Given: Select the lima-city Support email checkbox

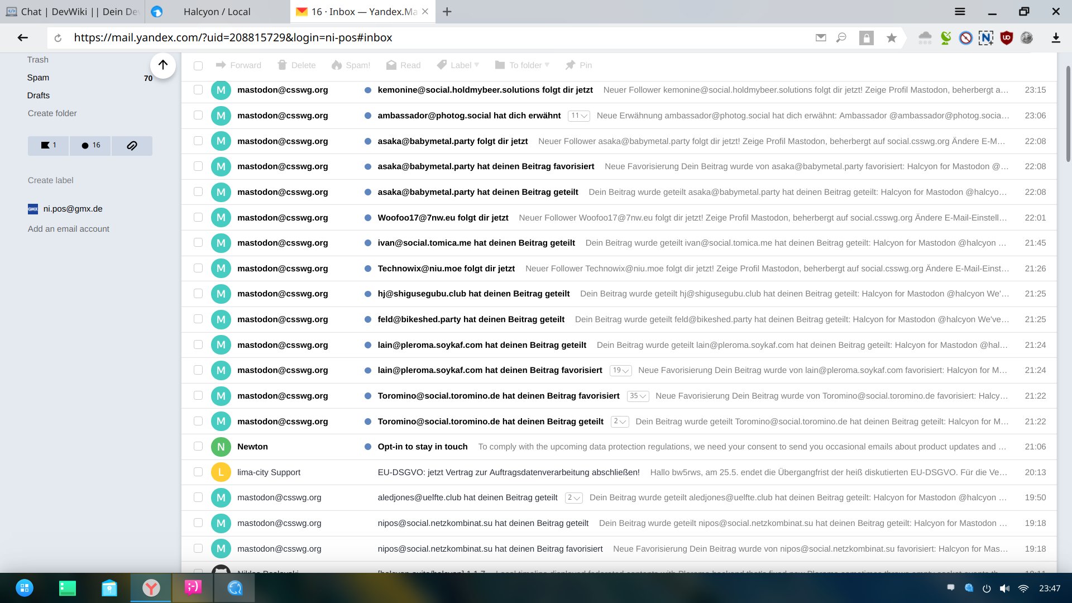Looking at the screenshot, I should pos(198,472).
